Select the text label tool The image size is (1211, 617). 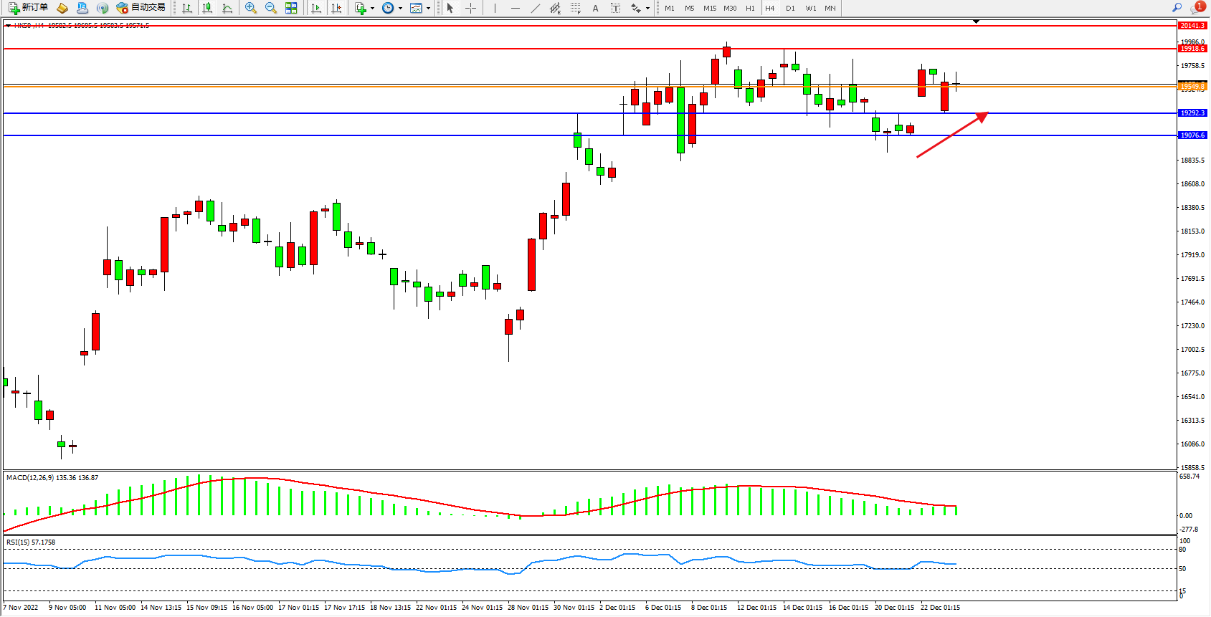click(x=615, y=8)
